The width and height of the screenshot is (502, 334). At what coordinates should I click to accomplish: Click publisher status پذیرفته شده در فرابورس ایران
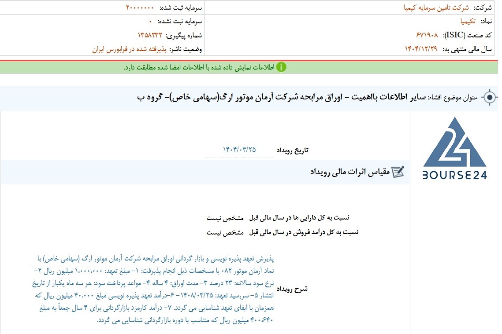click(129, 49)
